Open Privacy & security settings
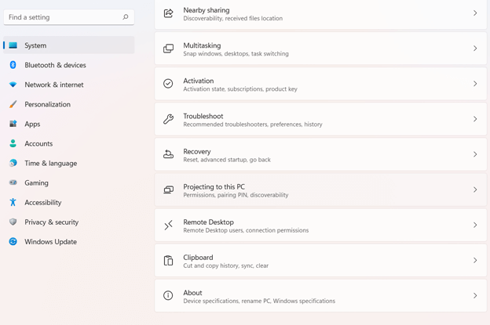 (69, 222)
